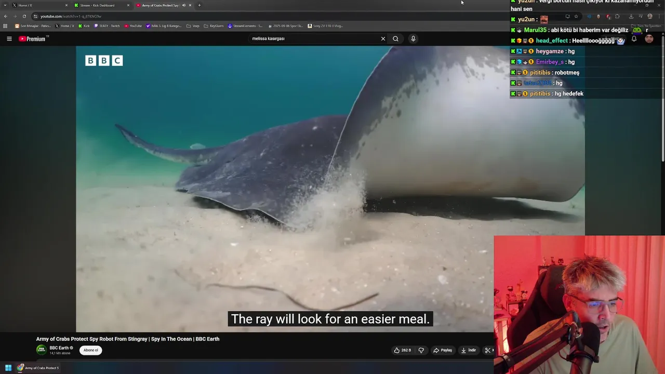Open video title 'Army of Crabs Protect Spy Robot'

tap(128, 339)
